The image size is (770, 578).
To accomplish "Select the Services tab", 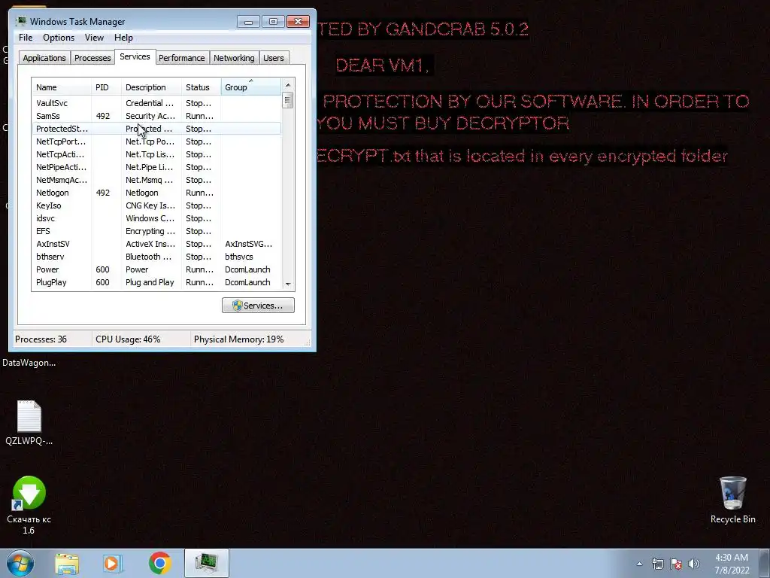I will (135, 56).
